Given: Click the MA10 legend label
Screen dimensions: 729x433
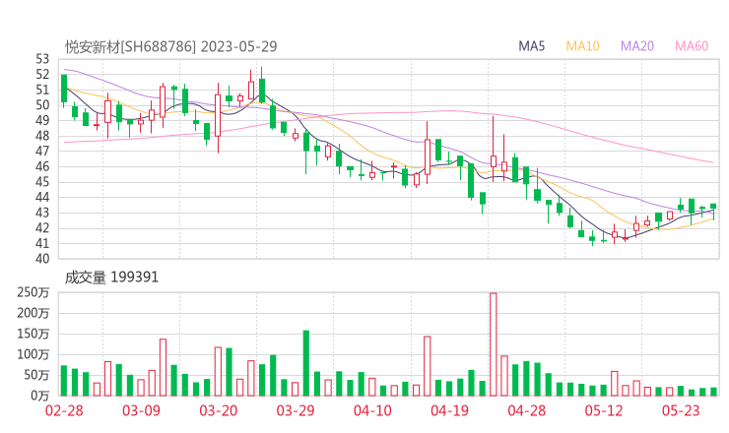Looking at the screenshot, I should coord(582,46).
